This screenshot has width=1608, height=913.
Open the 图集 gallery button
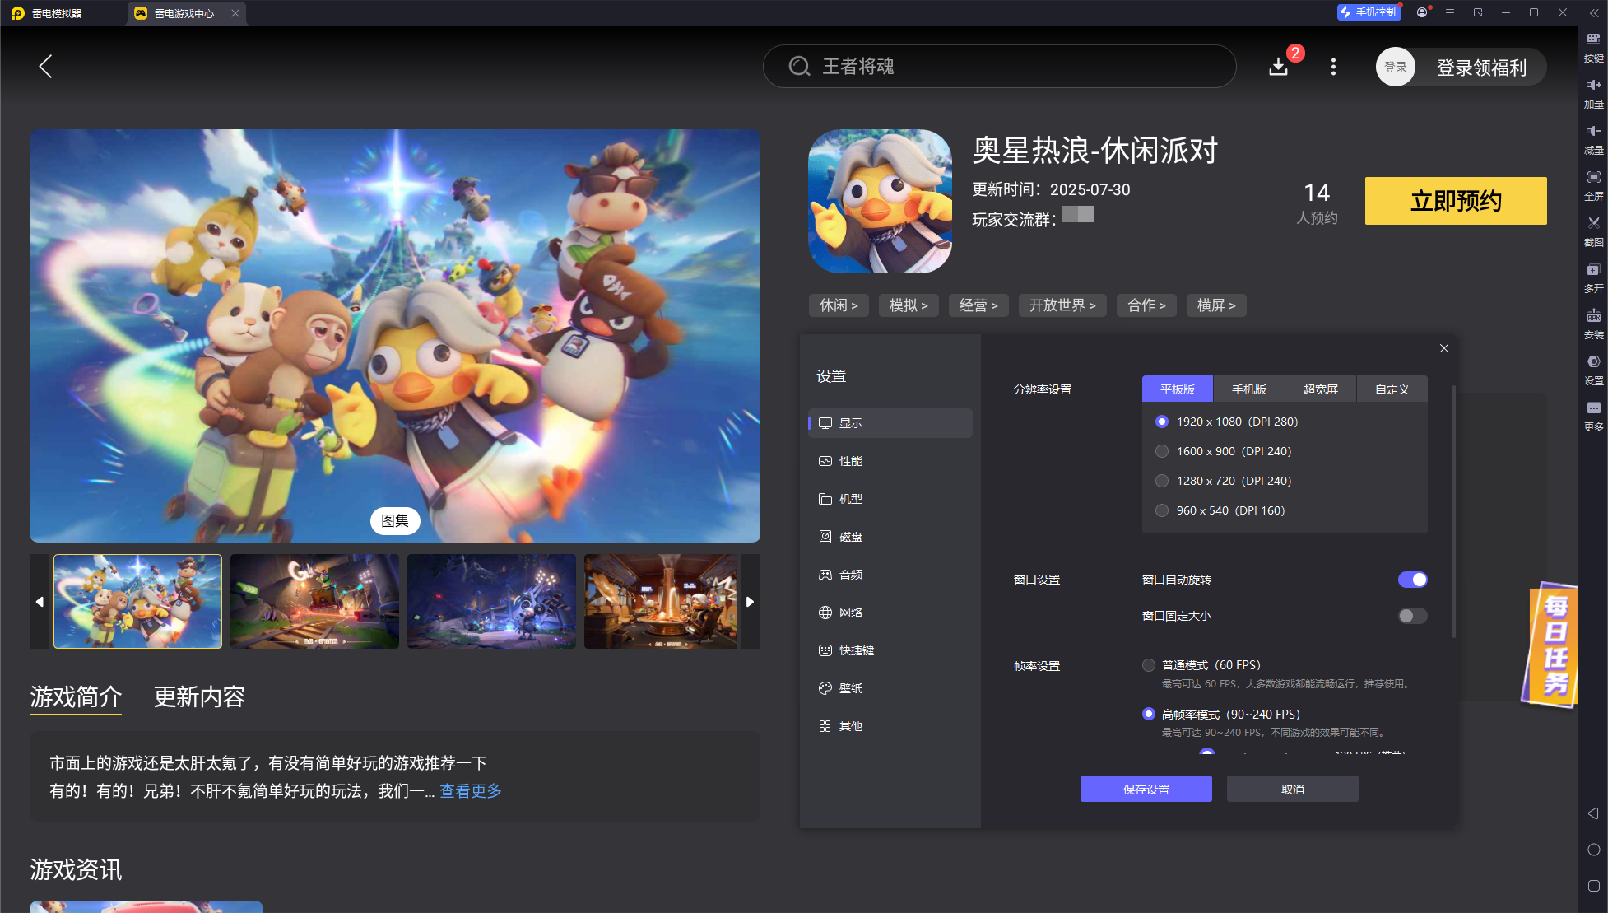[395, 521]
